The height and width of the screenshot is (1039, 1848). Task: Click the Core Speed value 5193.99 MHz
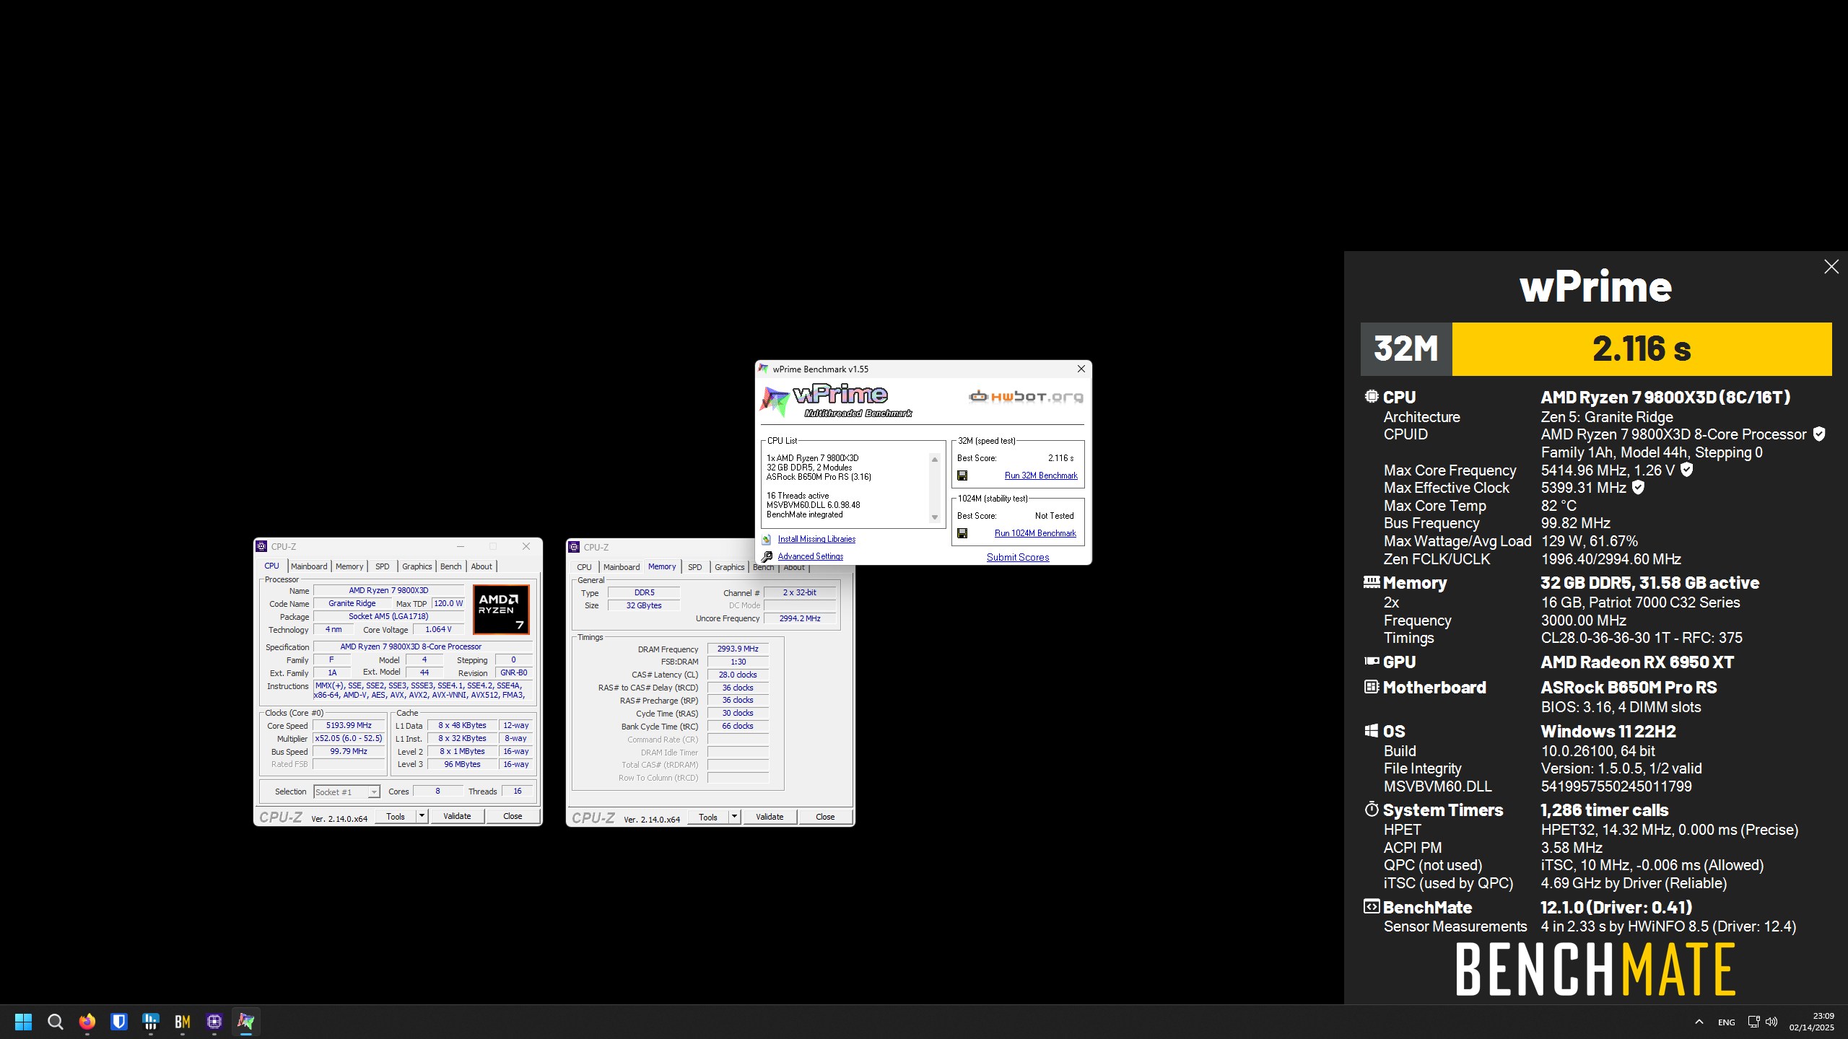click(349, 726)
